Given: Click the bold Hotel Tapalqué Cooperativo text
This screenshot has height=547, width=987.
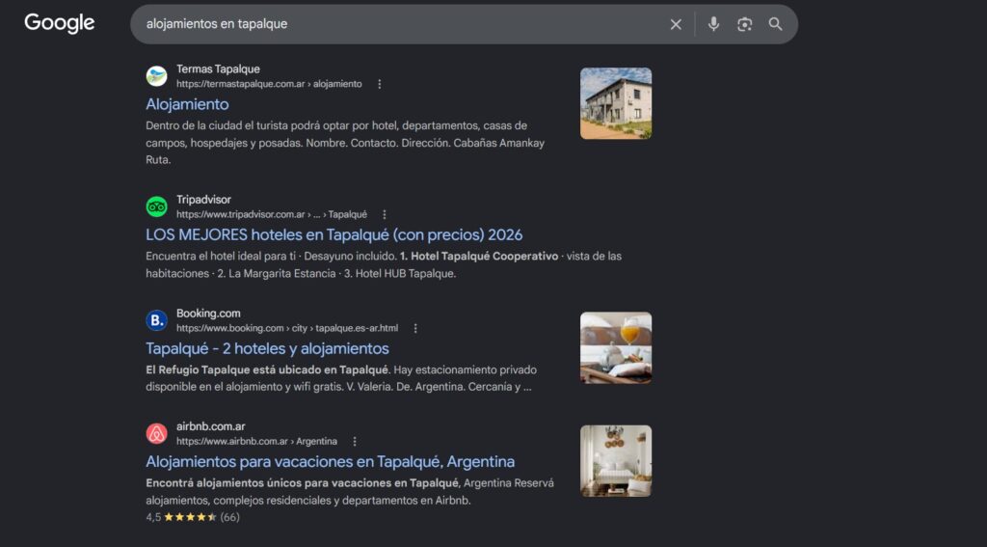Looking at the screenshot, I should [x=479, y=257].
